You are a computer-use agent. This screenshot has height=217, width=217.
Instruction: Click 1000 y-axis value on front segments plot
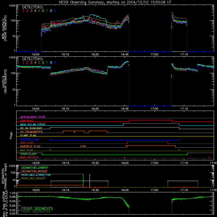tap(12, 6)
